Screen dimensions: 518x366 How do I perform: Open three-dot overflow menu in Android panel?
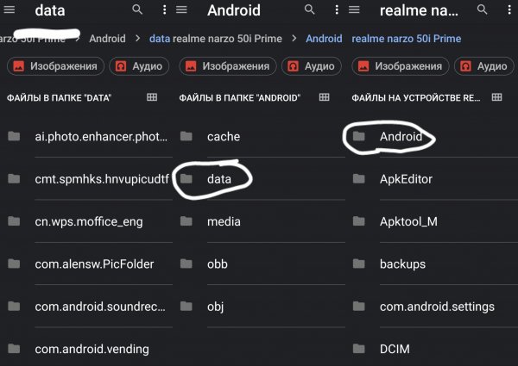tap(337, 9)
